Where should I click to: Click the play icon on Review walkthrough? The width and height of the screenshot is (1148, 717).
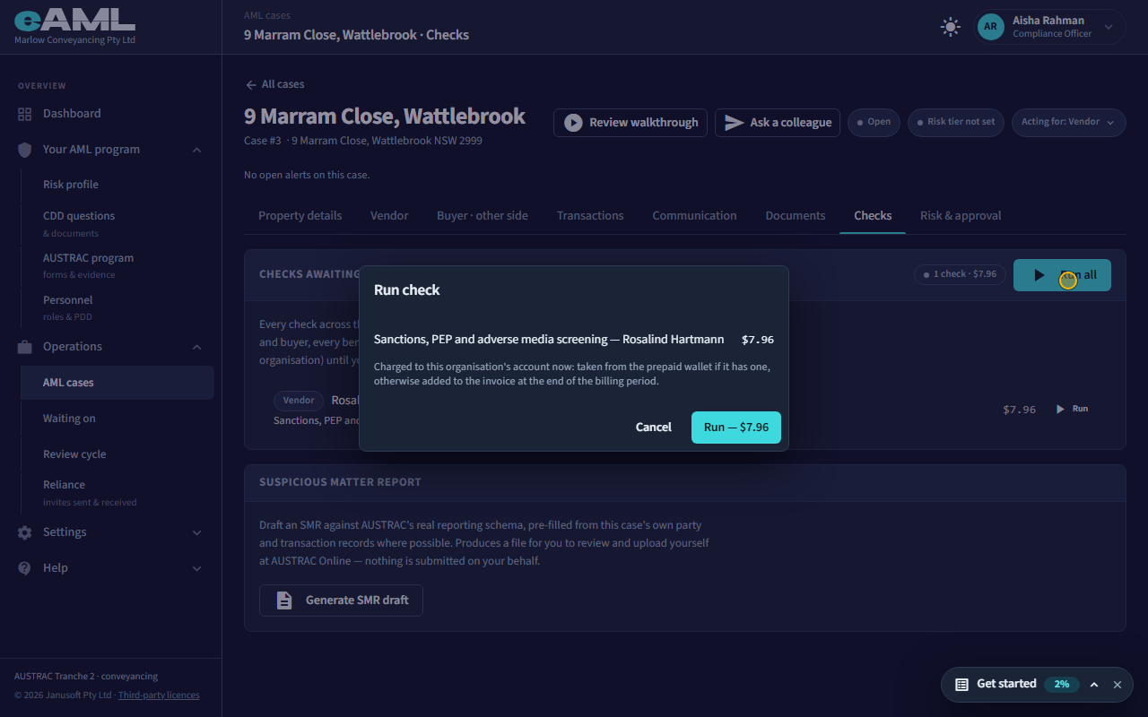pyautogui.click(x=573, y=123)
